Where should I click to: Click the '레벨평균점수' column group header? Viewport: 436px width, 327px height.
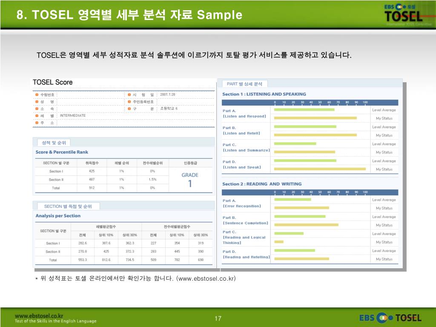(x=106, y=227)
